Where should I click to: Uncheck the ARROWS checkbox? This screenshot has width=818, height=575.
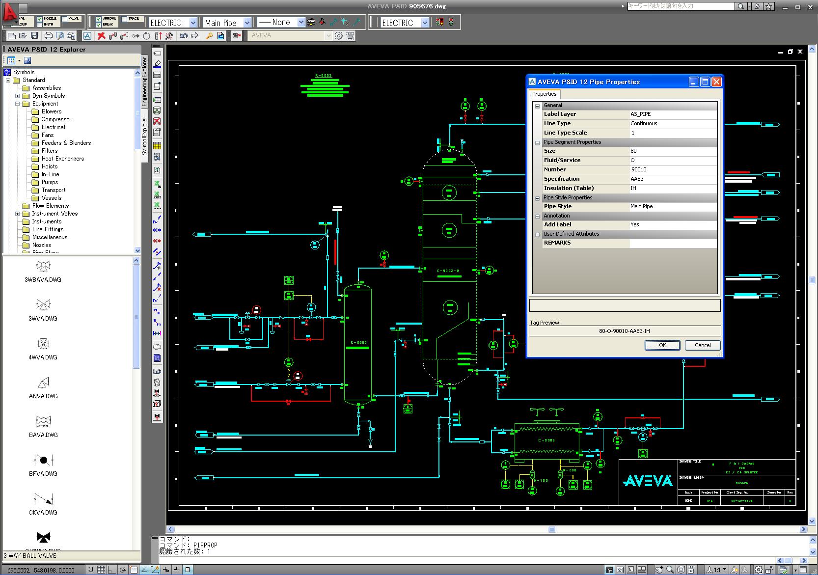[98, 19]
